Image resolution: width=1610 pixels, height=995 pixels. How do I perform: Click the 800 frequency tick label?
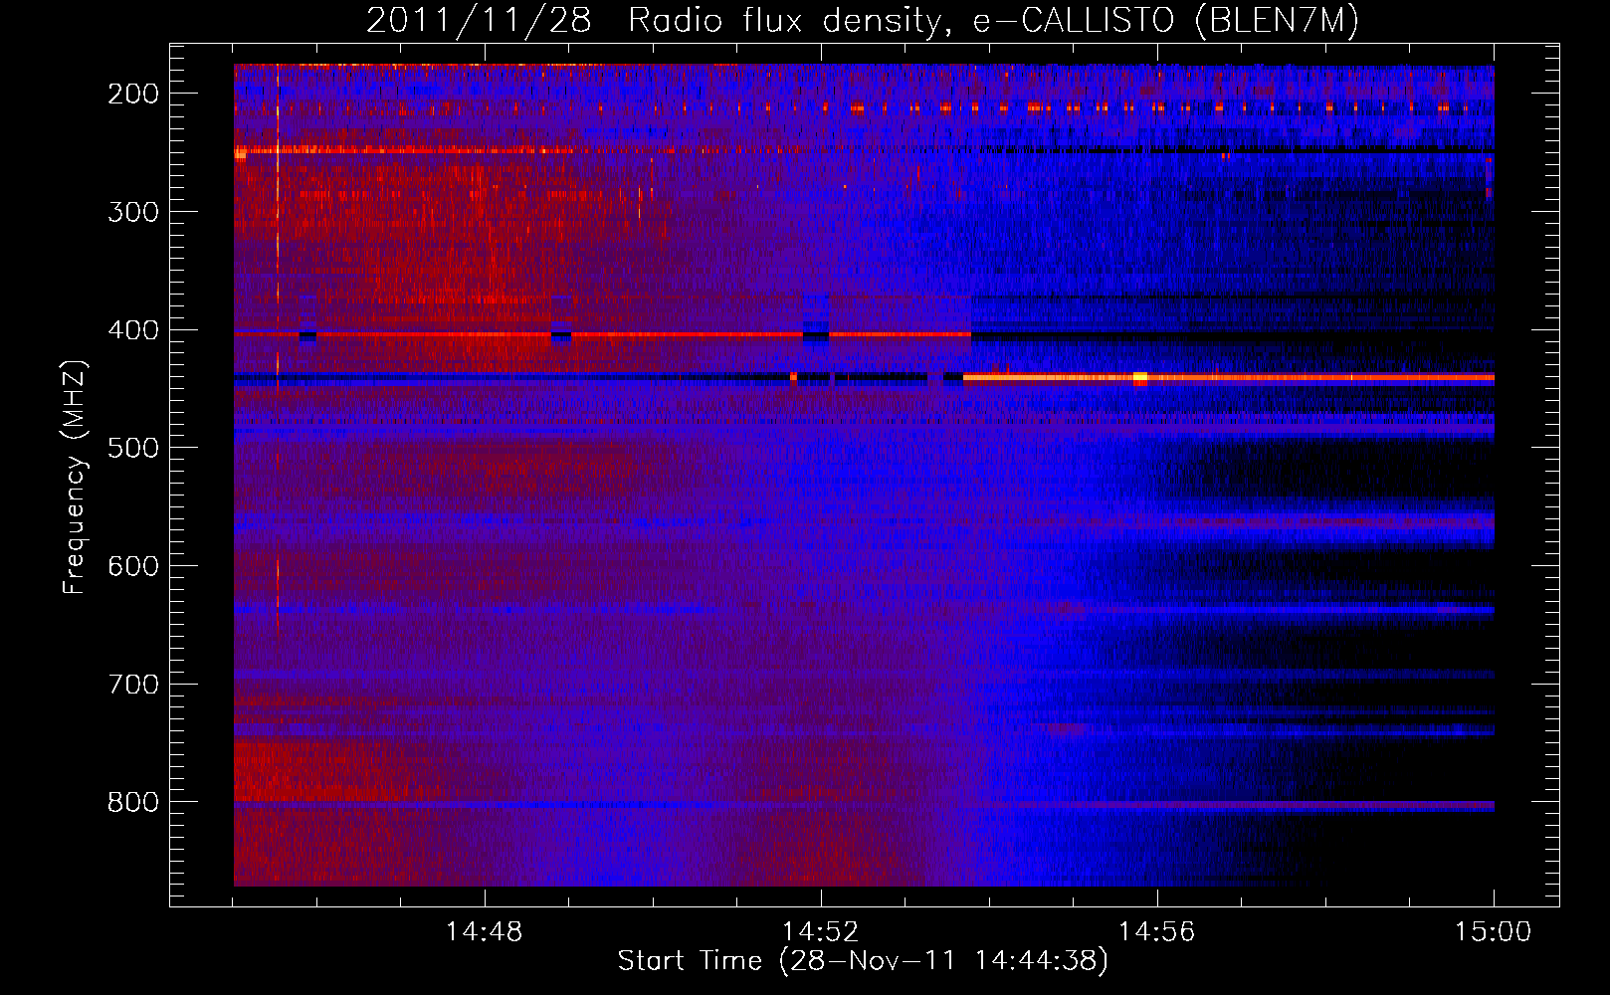click(x=132, y=802)
